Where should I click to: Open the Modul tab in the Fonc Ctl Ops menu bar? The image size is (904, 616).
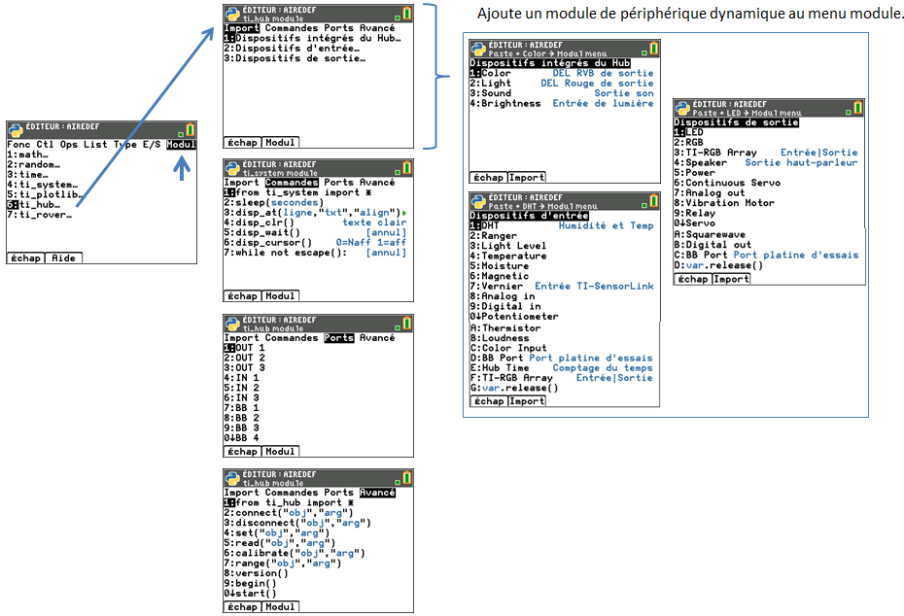[181, 145]
